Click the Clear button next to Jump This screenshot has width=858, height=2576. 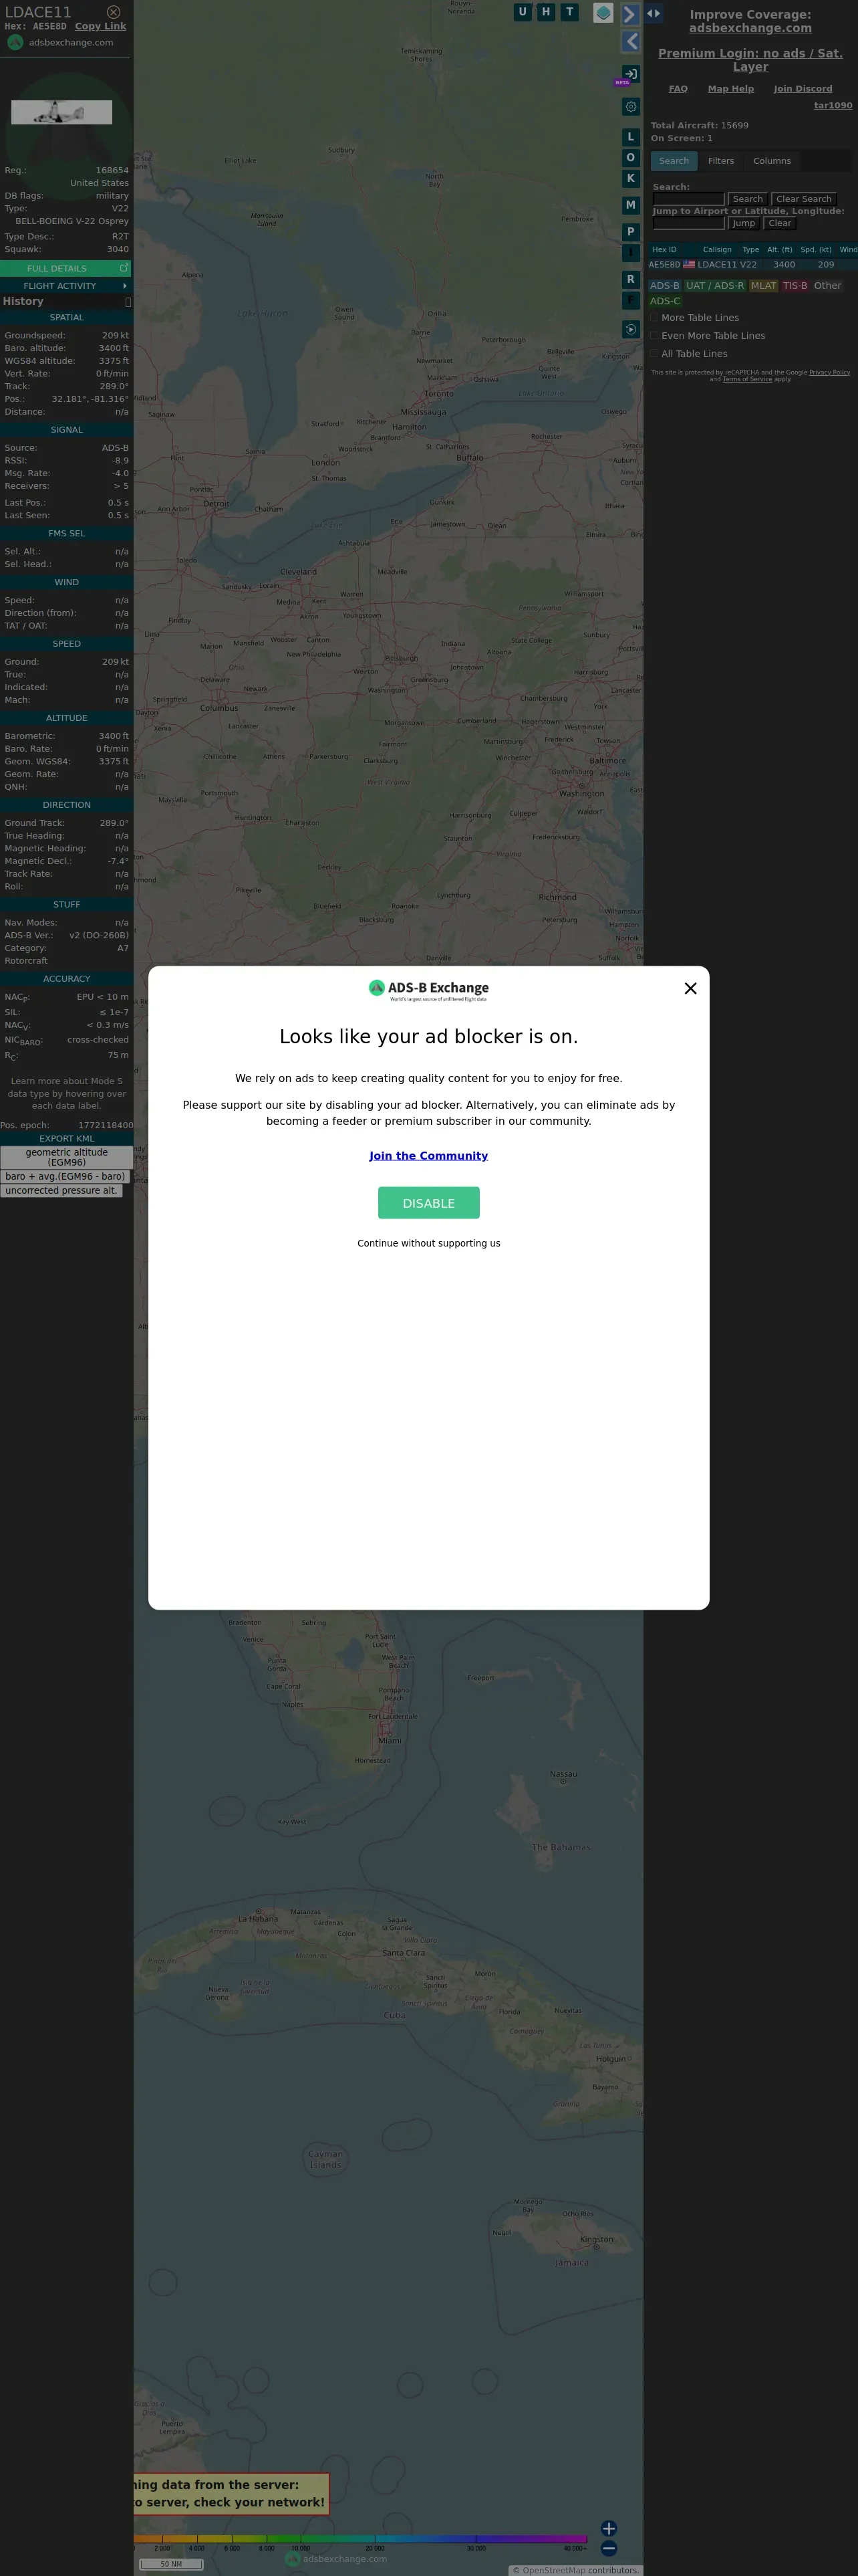pyautogui.click(x=780, y=223)
